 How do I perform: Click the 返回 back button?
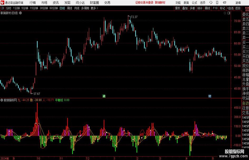tap(238, 8)
